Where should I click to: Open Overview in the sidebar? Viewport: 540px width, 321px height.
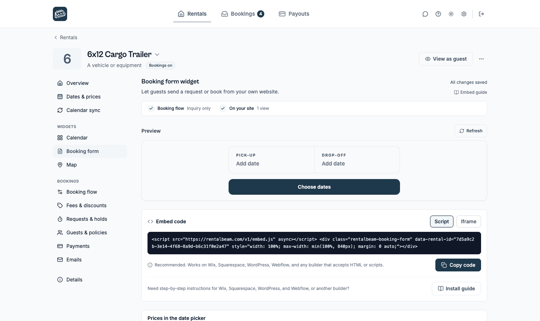click(90, 83)
